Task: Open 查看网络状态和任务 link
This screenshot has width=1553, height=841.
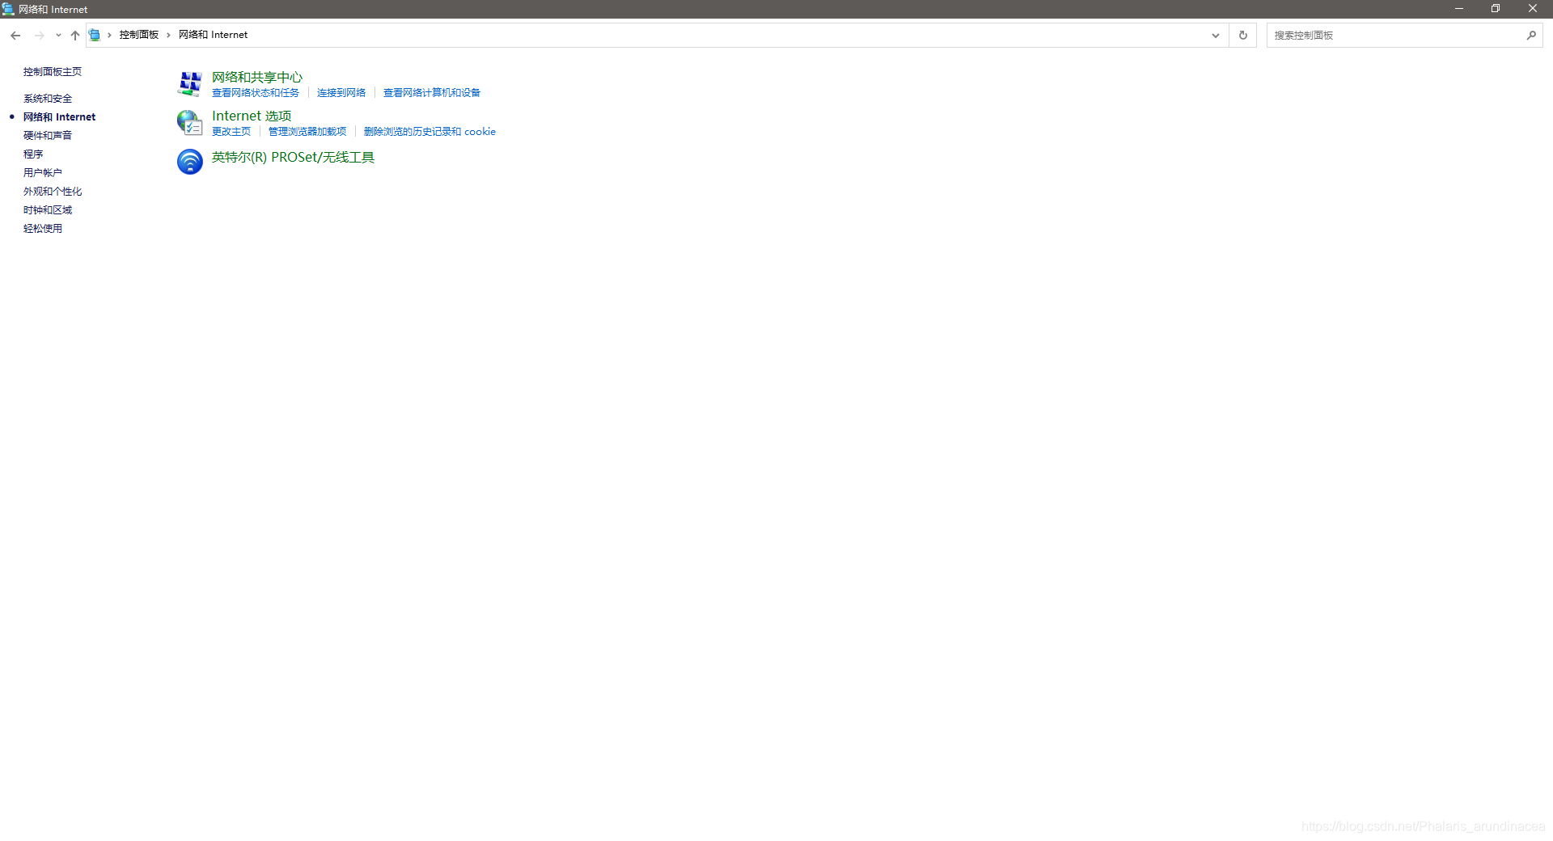Action: tap(256, 93)
